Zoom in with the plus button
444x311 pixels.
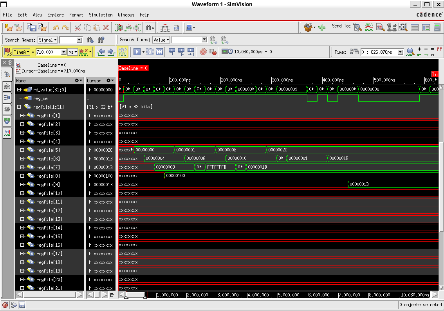pyautogui.click(x=419, y=49)
